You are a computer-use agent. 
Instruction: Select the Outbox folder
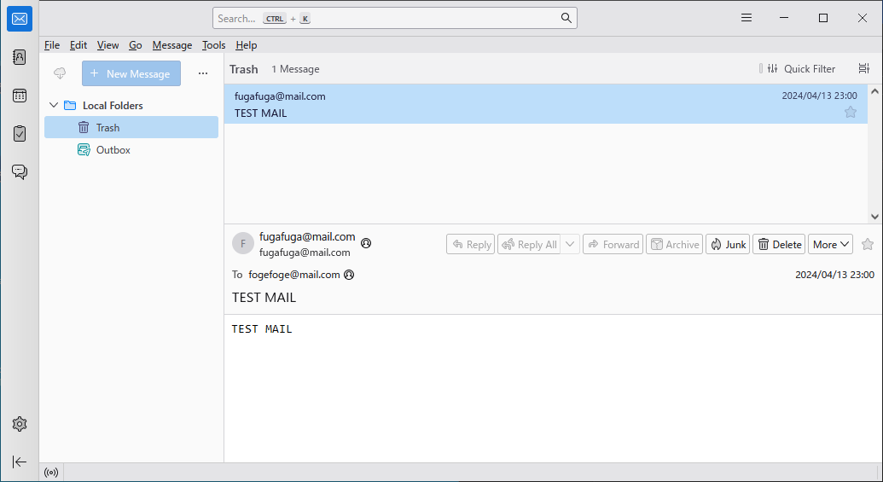click(x=113, y=150)
